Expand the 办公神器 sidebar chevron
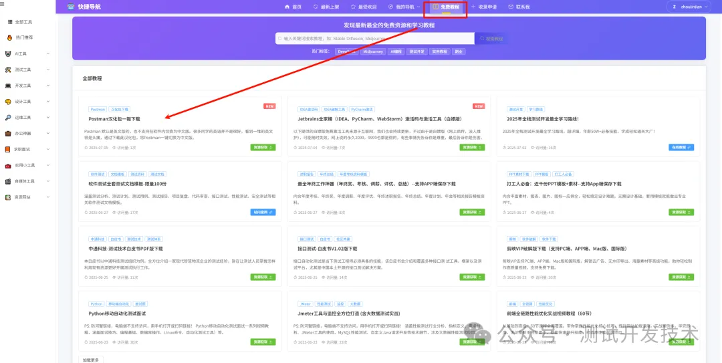 48,134
